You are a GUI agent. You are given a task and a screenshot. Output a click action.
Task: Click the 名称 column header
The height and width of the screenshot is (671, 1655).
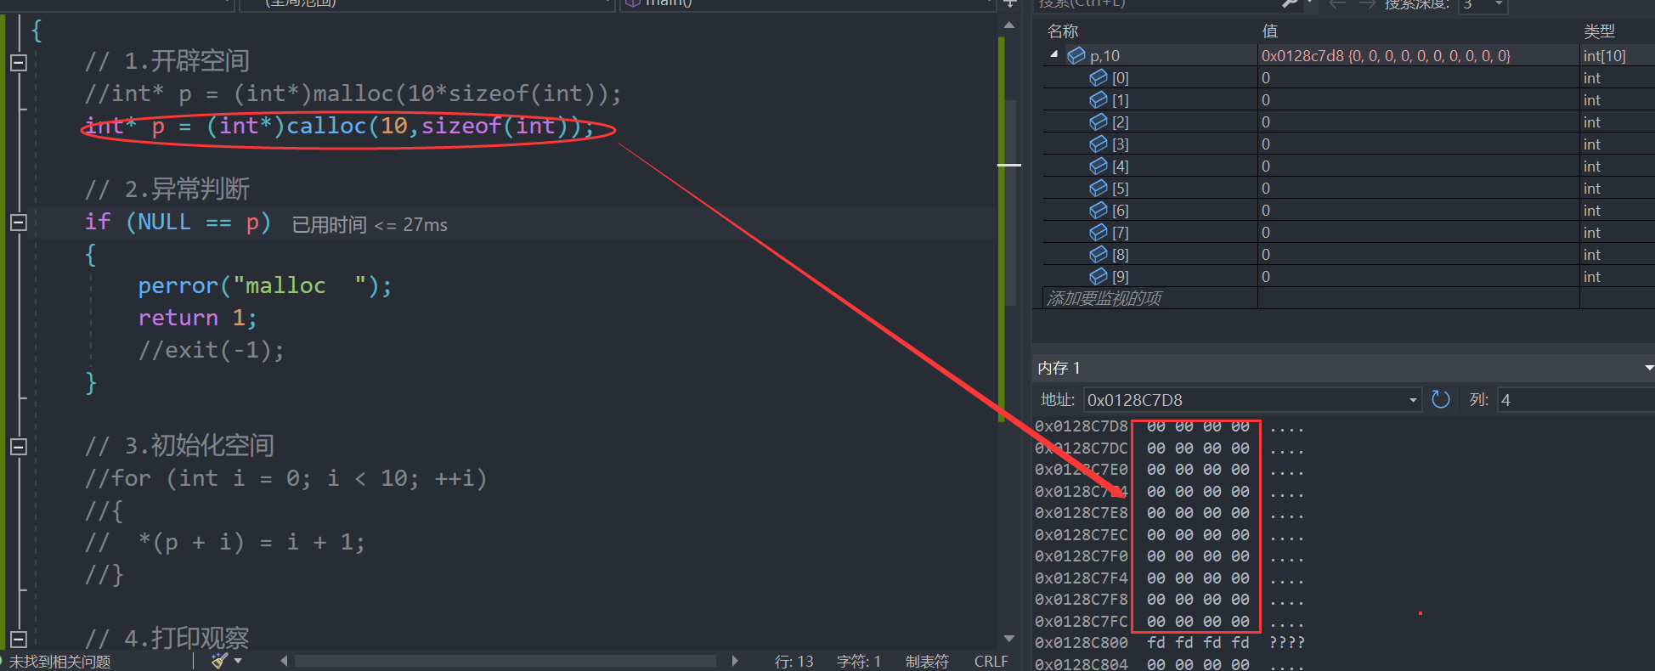coord(1063,31)
